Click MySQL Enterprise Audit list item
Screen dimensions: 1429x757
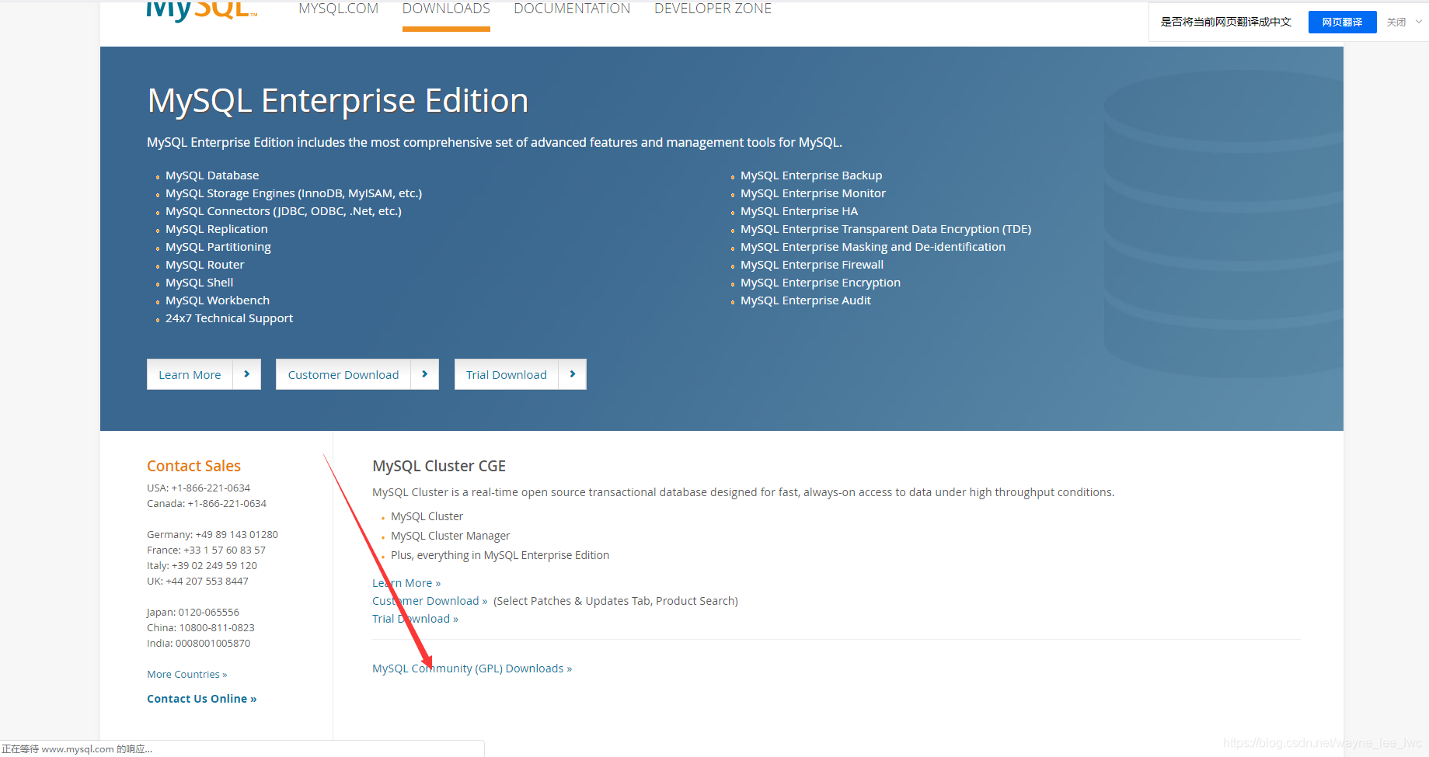point(806,300)
